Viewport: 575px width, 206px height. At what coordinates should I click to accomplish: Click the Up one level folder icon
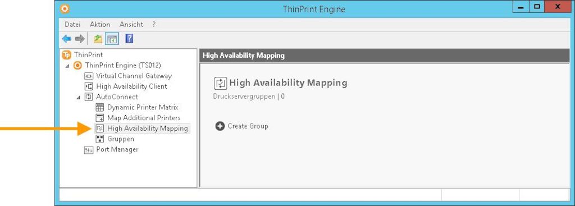click(98, 39)
